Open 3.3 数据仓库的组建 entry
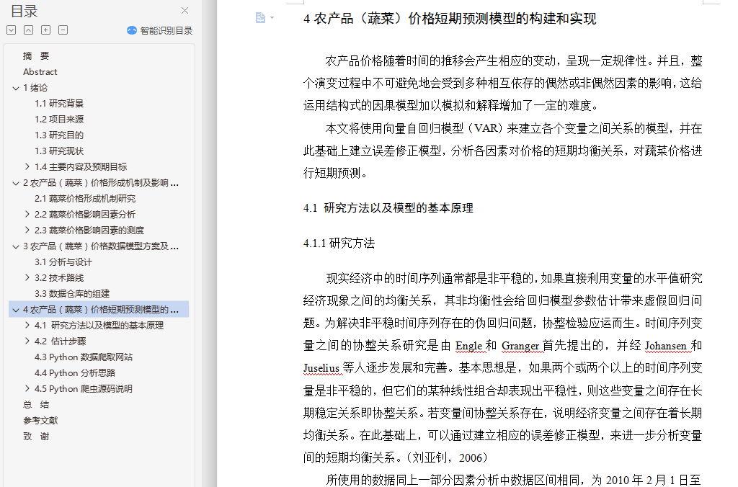This screenshot has width=738, height=487. click(71, 294)
